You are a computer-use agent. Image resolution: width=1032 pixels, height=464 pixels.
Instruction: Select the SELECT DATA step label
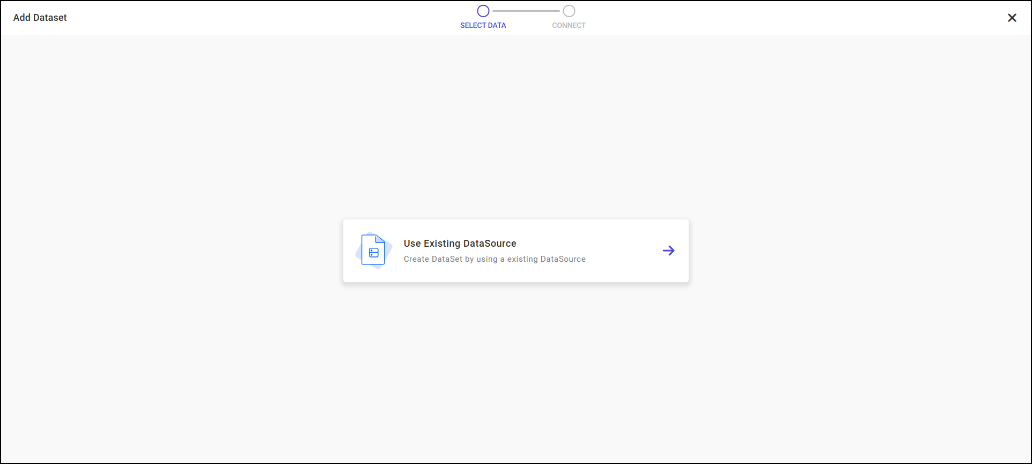tap(483, 25)
